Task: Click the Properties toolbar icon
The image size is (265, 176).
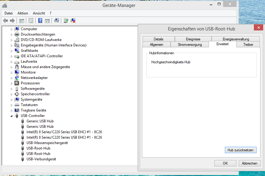Action: (31, 20)
